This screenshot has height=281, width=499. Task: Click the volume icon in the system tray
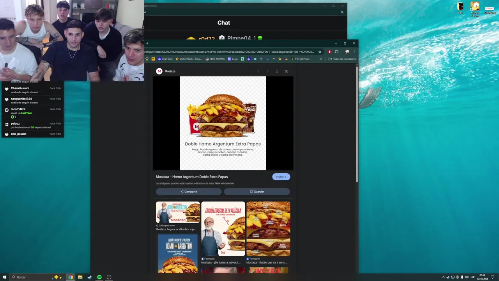pyautogui.click(x=467, y=277)
